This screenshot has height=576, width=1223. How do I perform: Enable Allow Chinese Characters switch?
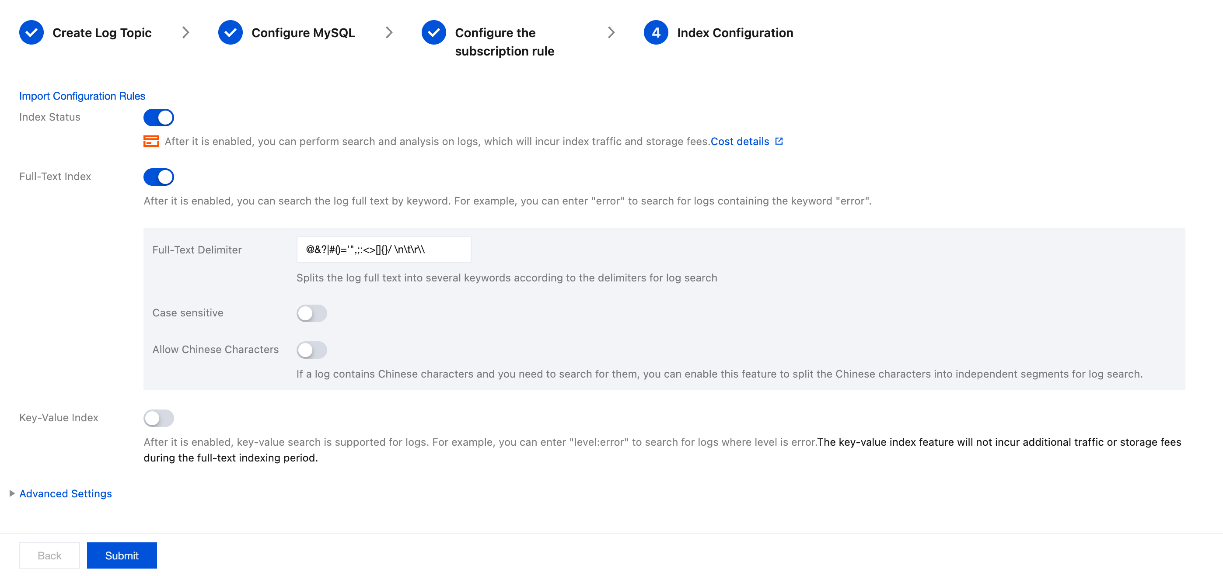(311, 350)
